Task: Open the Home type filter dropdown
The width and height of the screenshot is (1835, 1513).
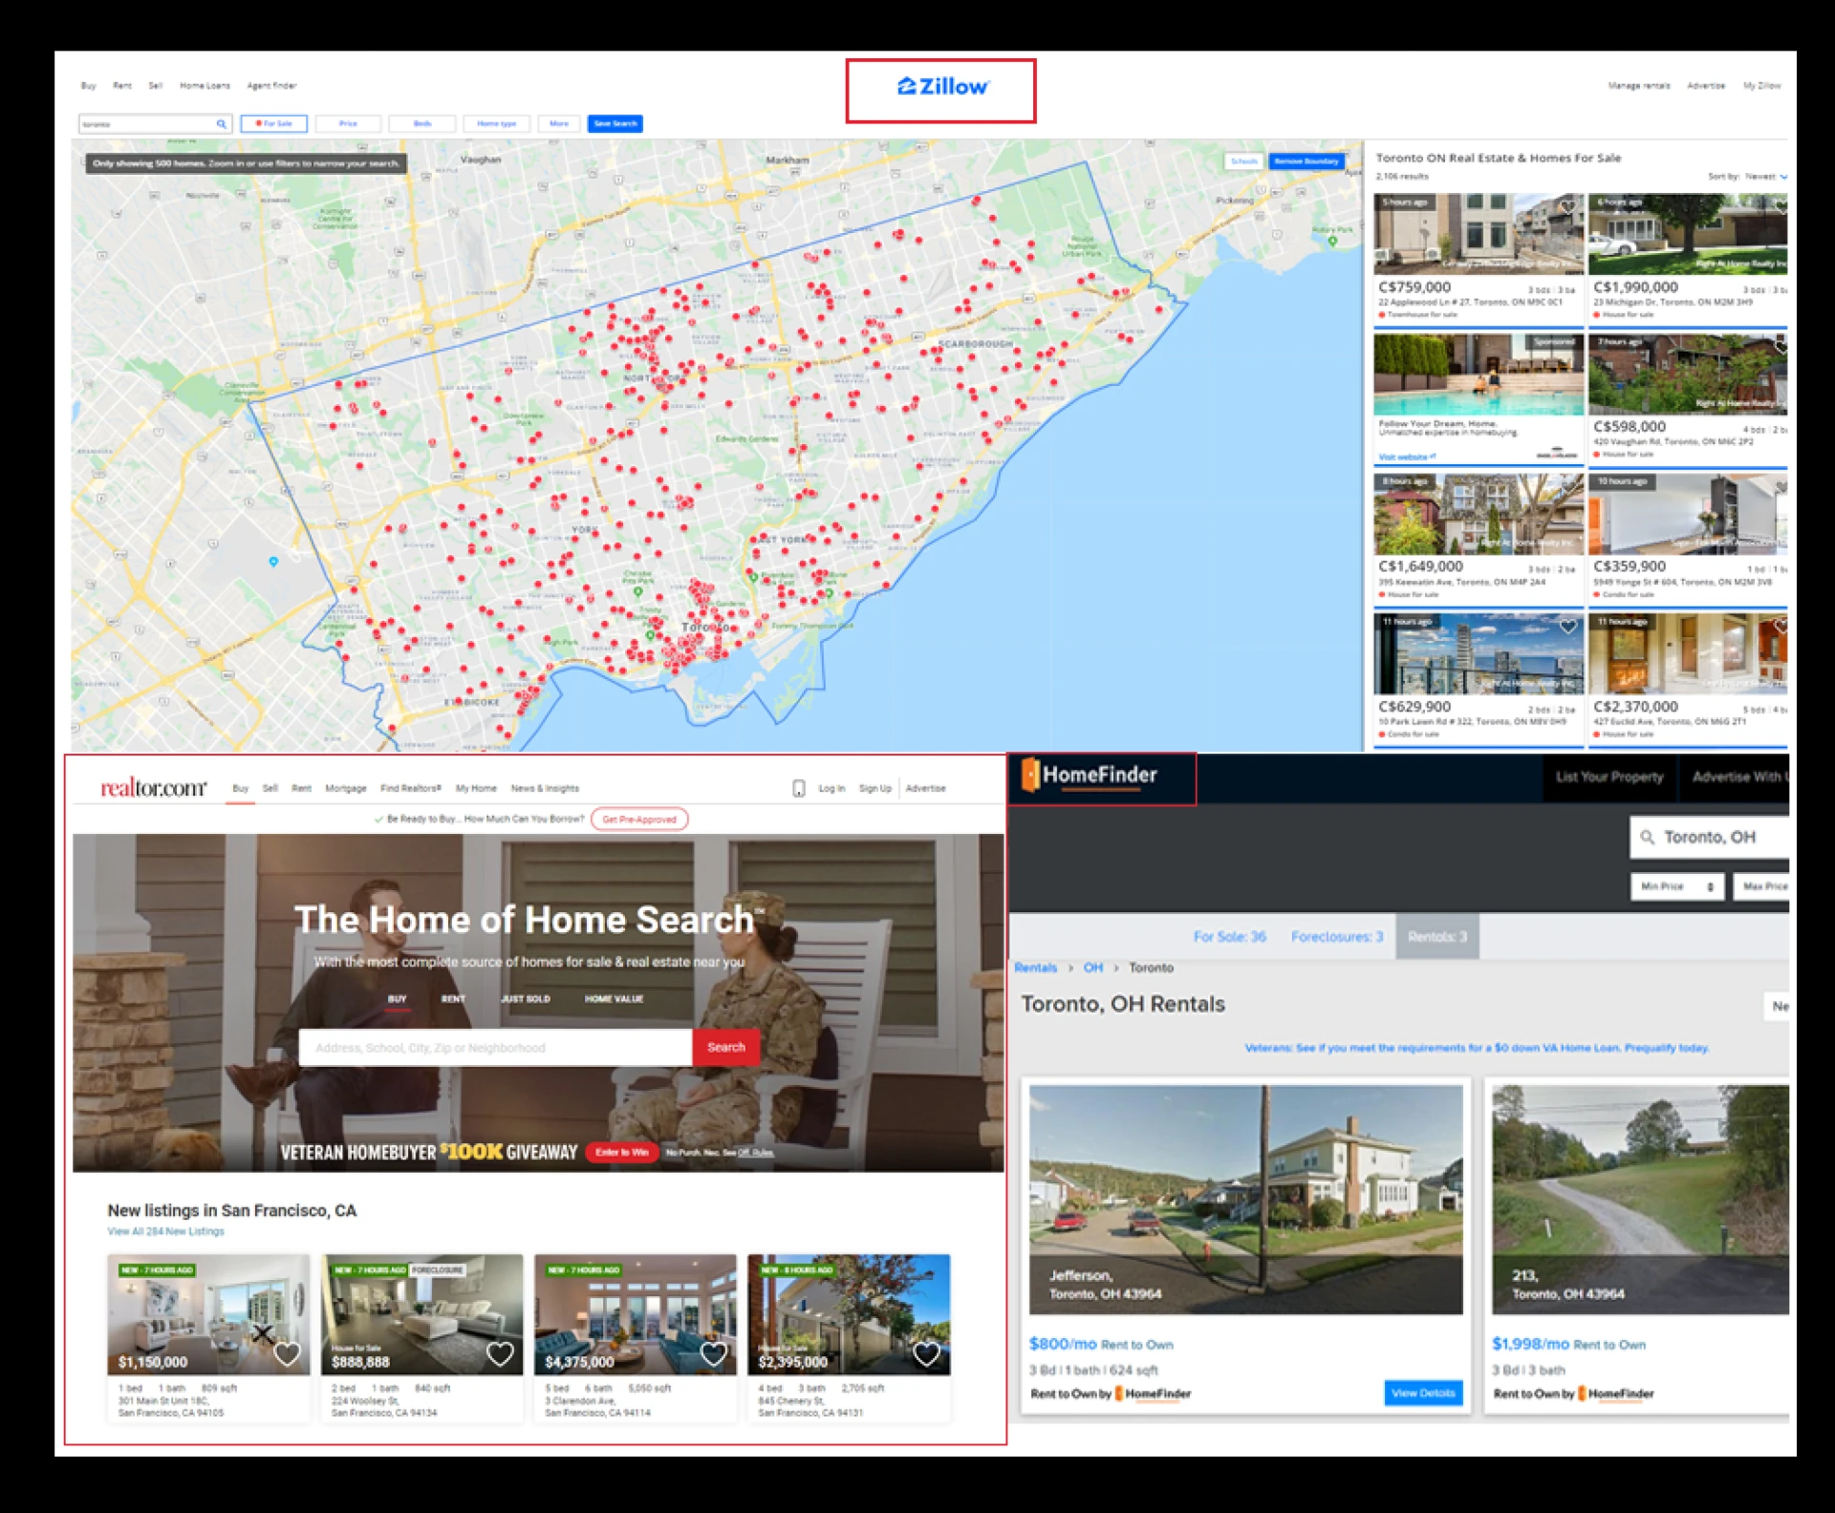Action: tap(496, 124)
